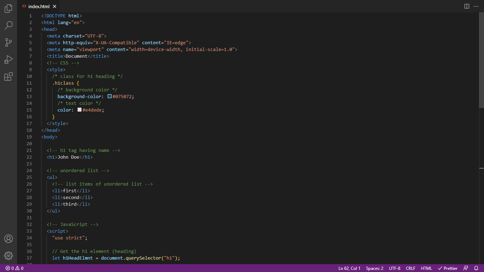This screenshot has height=272, width=484.
Task: Open the Search view icon
Action: 9,25
